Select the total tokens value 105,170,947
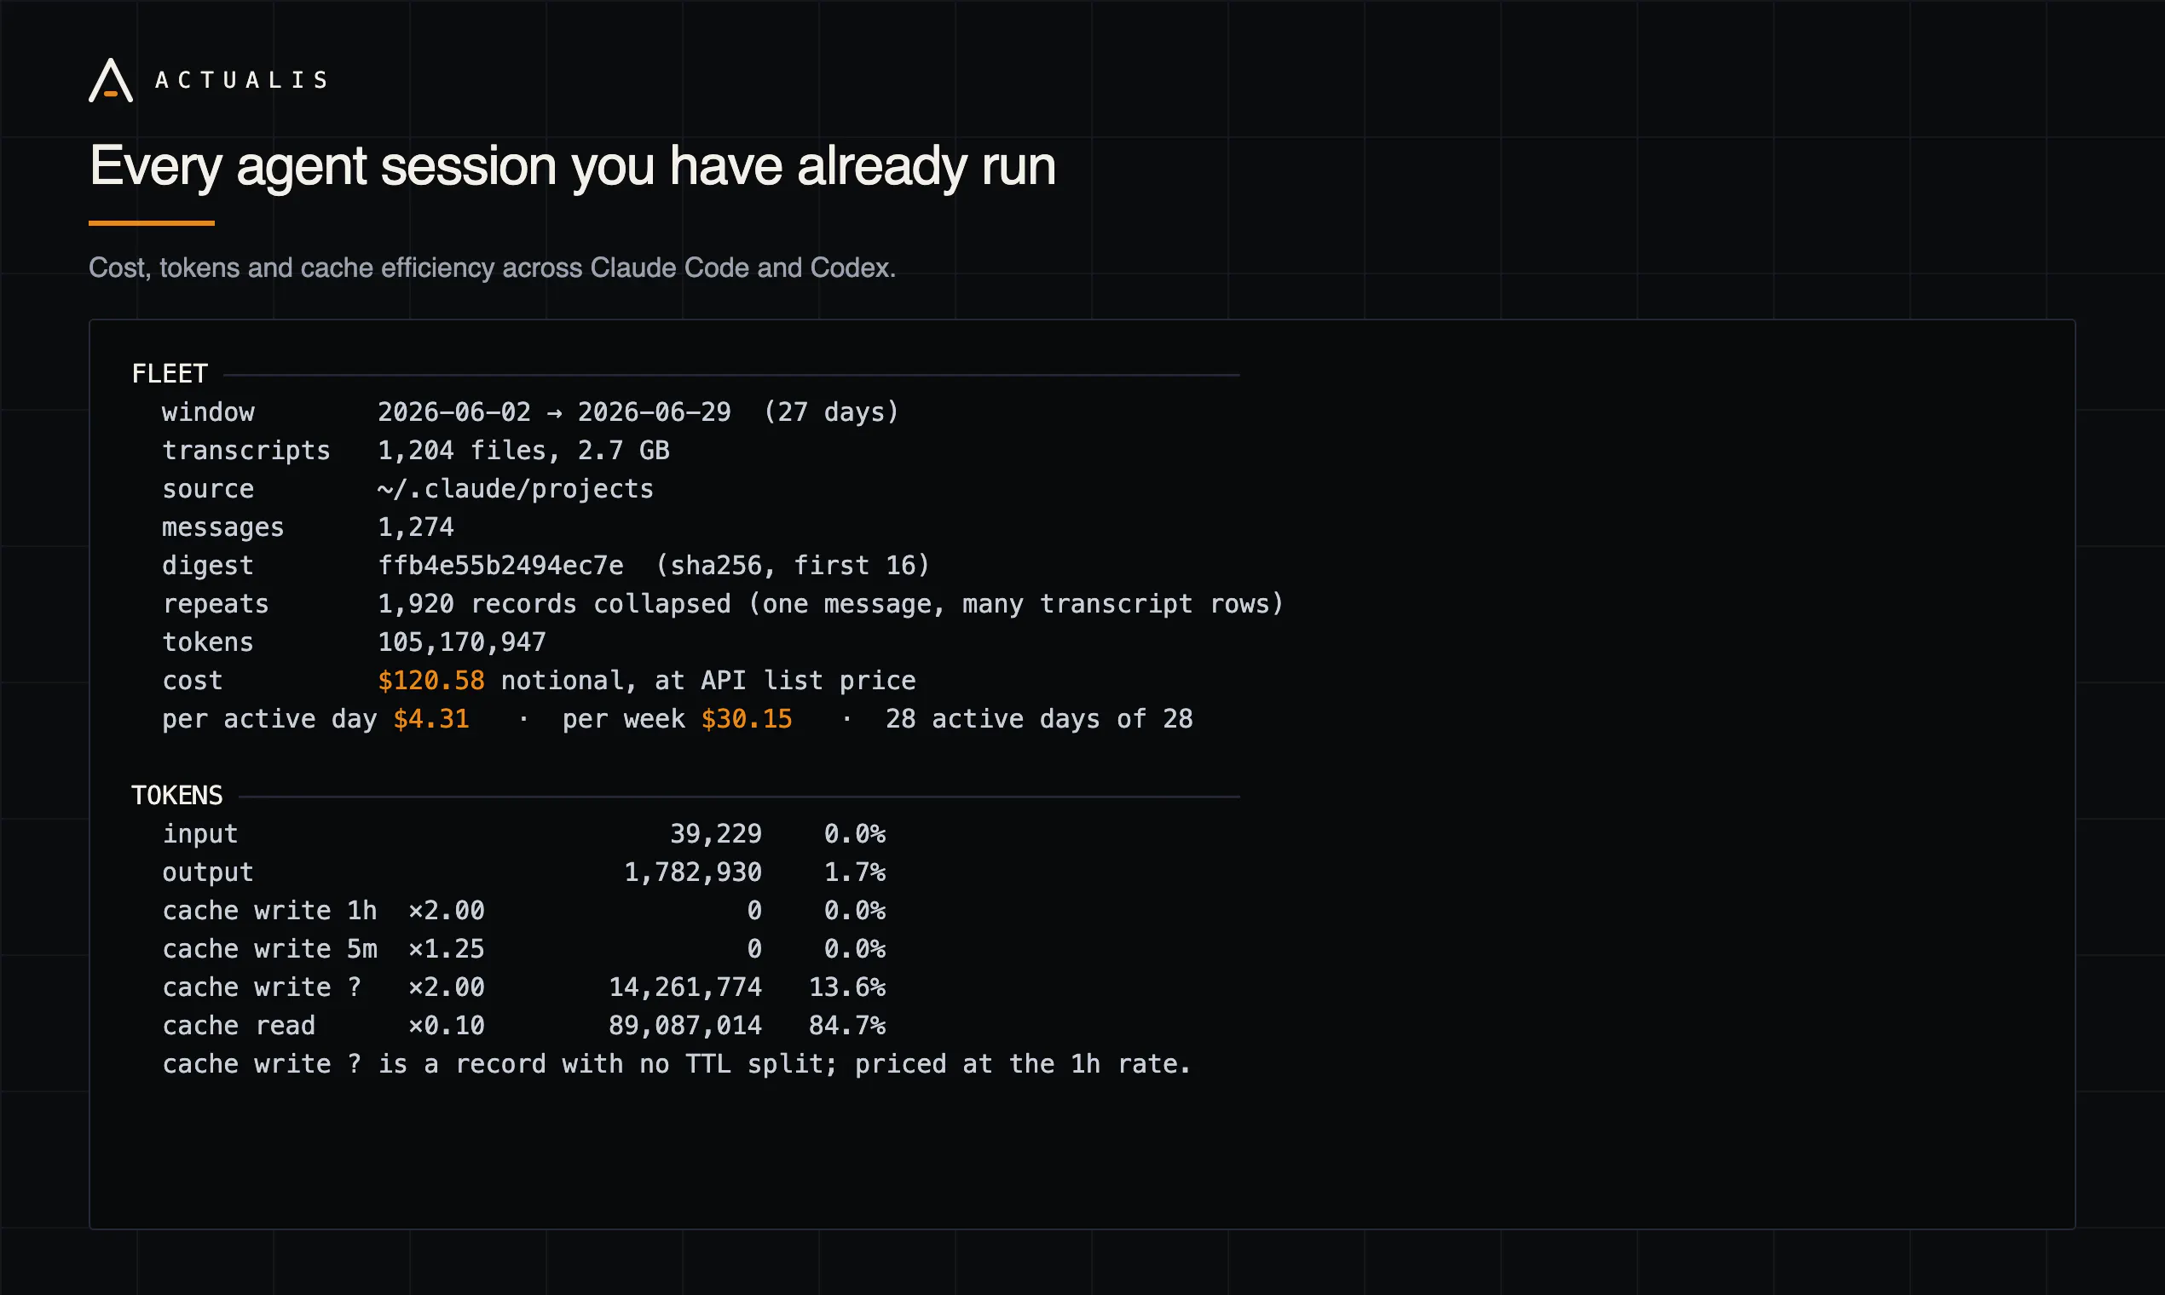Image resolution: width=2165 pixels, height=1295 pixels. tap(462, 642)
